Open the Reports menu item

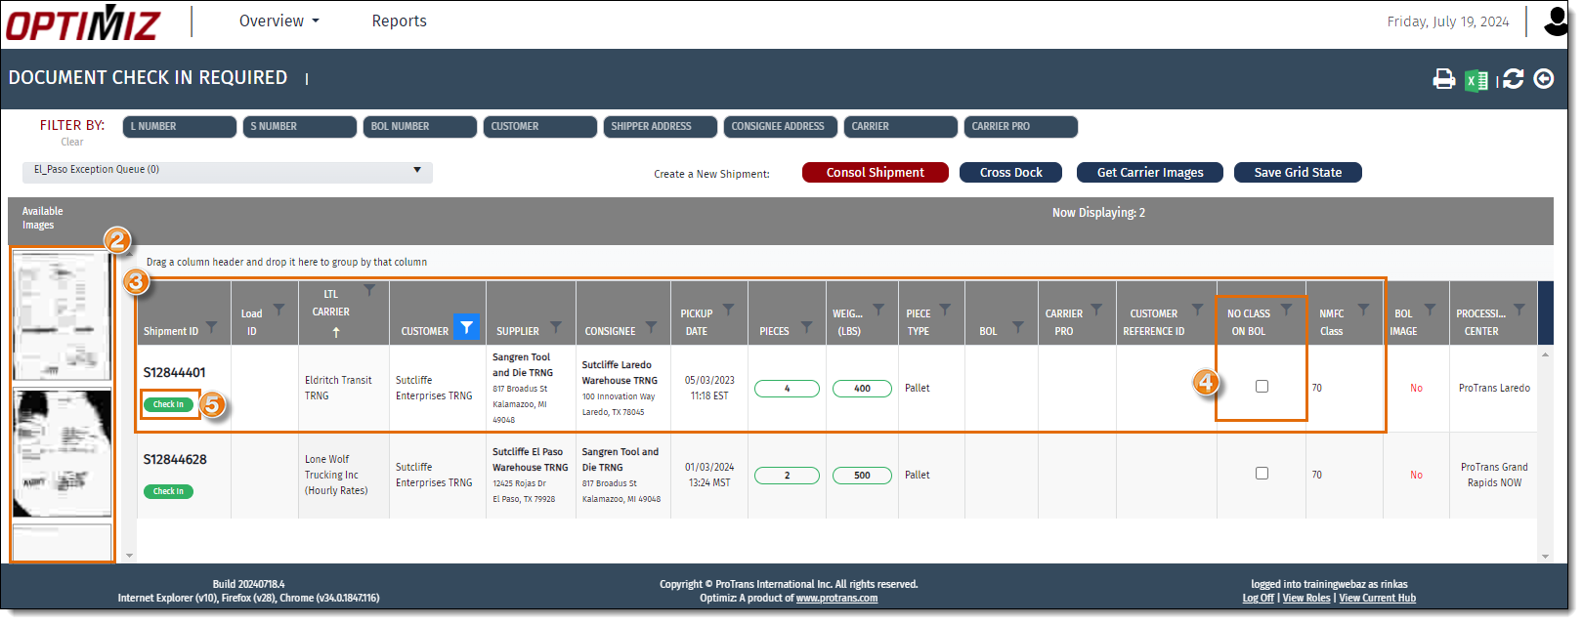(x=399, y=21)
